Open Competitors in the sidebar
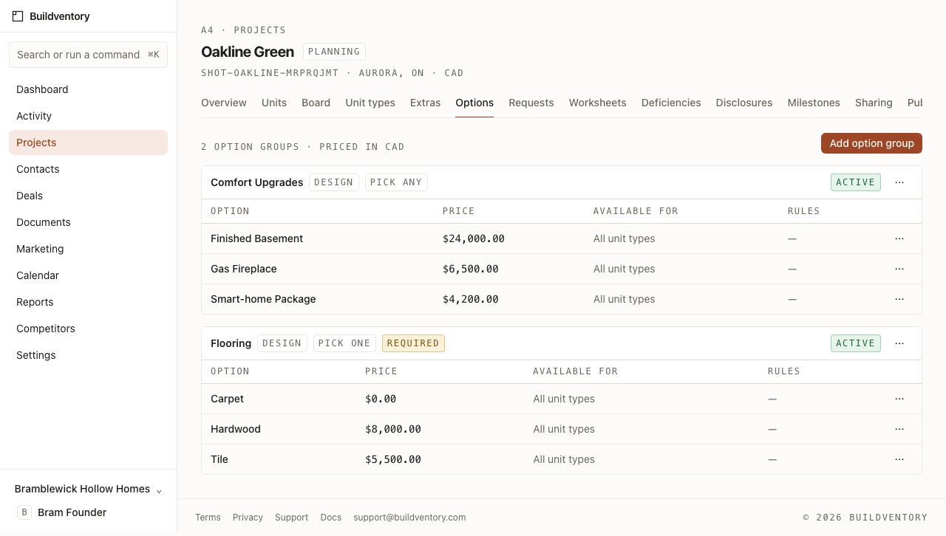This screenshot has width=946, height=536. [x=88, y=329]
